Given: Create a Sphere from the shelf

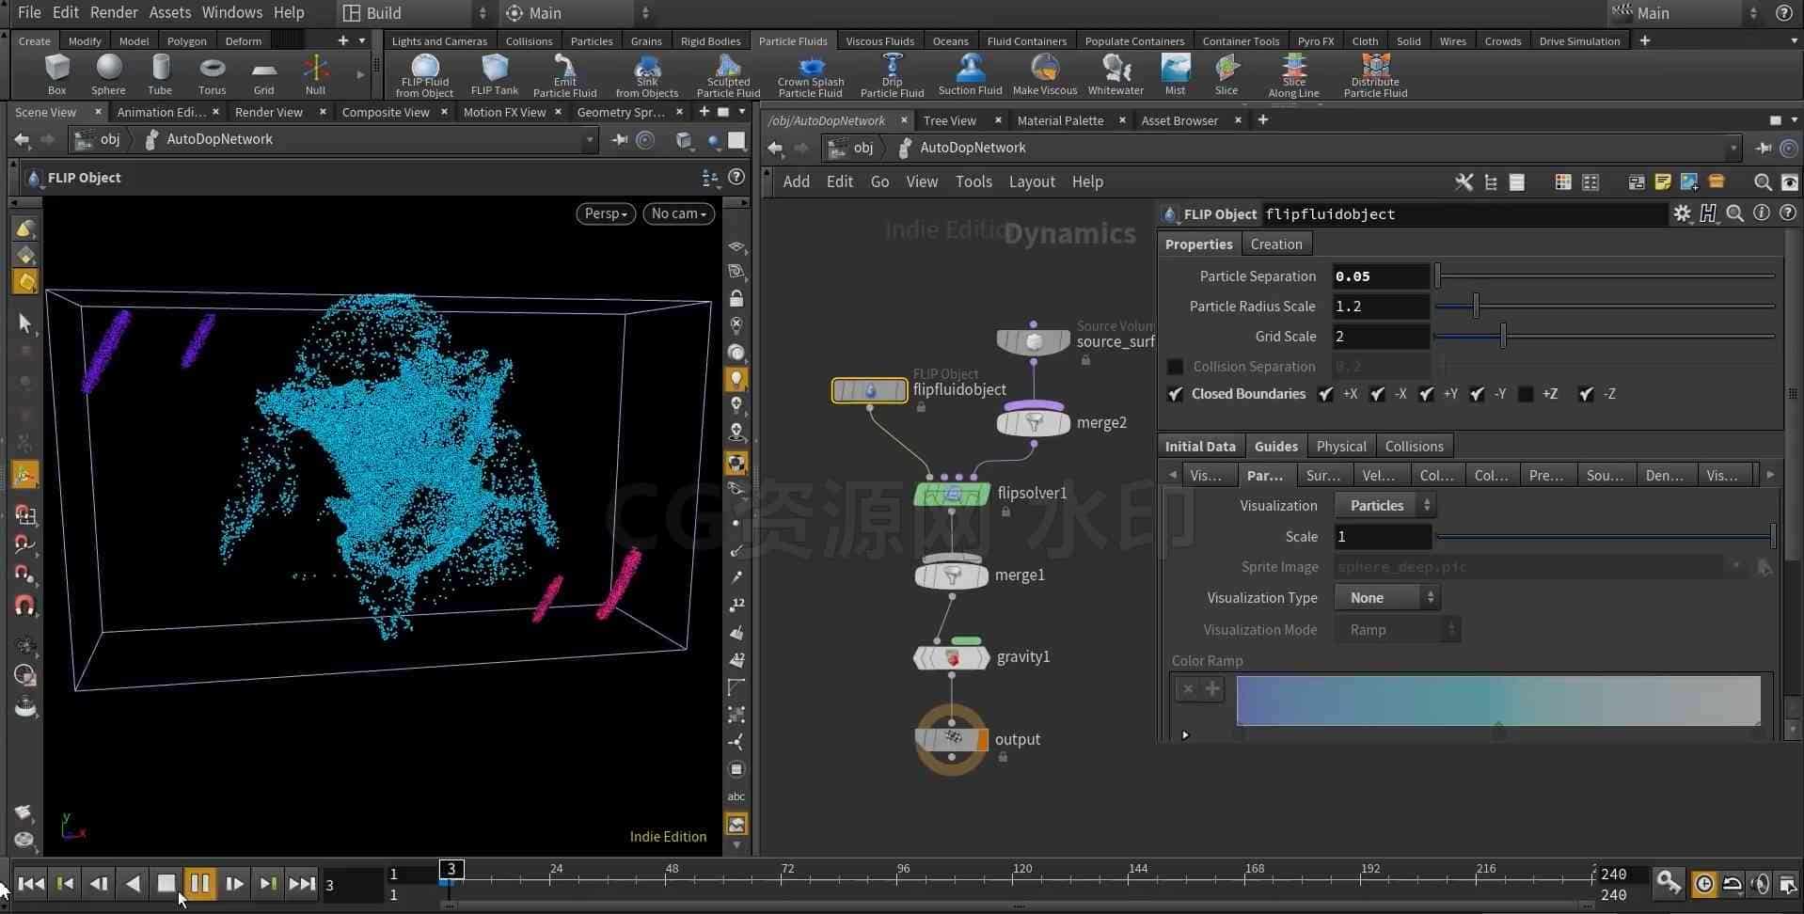Looking at the screenshot, I should point(108,74).
